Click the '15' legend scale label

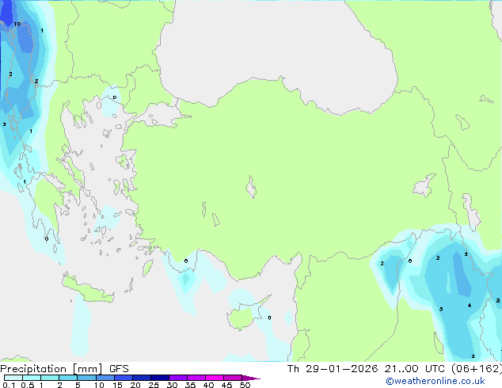(x=117, y=385)
